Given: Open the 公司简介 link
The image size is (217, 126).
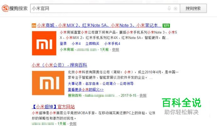Looking at the screenshot, I should (109, 84).
